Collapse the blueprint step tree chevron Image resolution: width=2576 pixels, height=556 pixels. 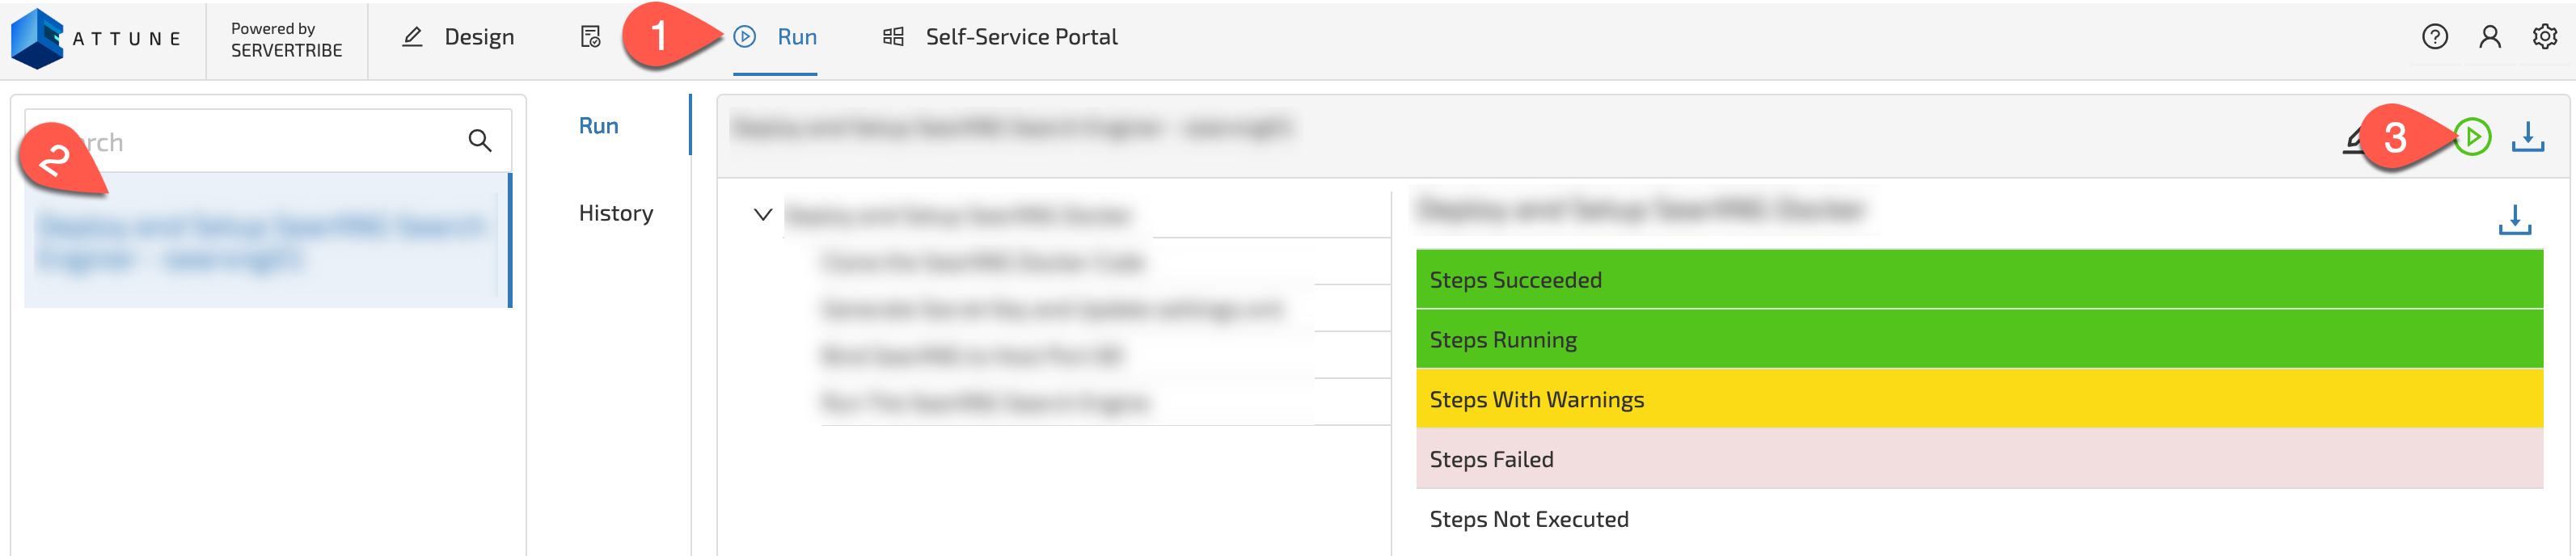pos(763,214)
